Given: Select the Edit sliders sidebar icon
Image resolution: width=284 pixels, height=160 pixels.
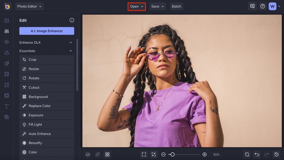Looking at the screenshot, I should [7, 31].
